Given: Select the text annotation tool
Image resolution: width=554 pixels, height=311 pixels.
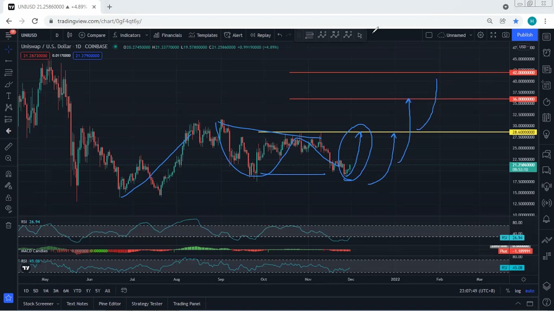Looking at the screenshot, I should click(x=8, y=96).
